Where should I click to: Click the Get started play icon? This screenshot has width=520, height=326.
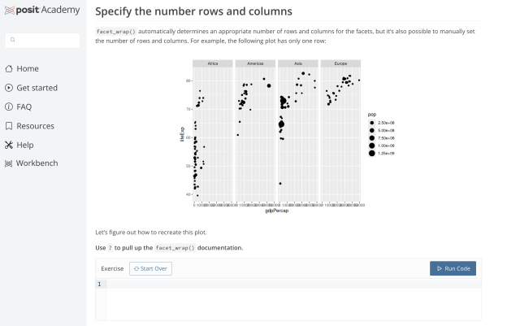(9, 88)
